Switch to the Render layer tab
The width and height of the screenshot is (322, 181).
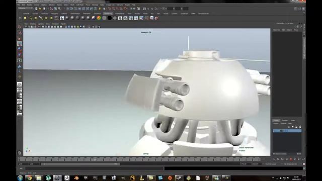[285, 121]
